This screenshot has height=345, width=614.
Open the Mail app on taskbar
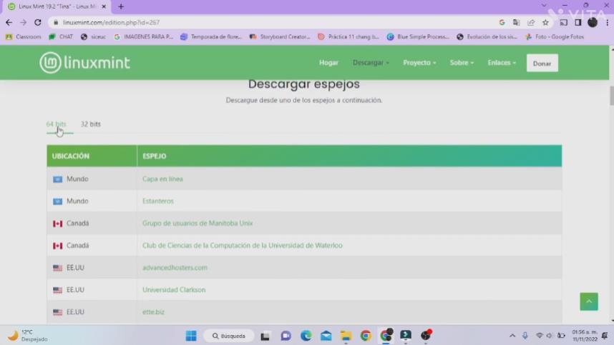326,336
